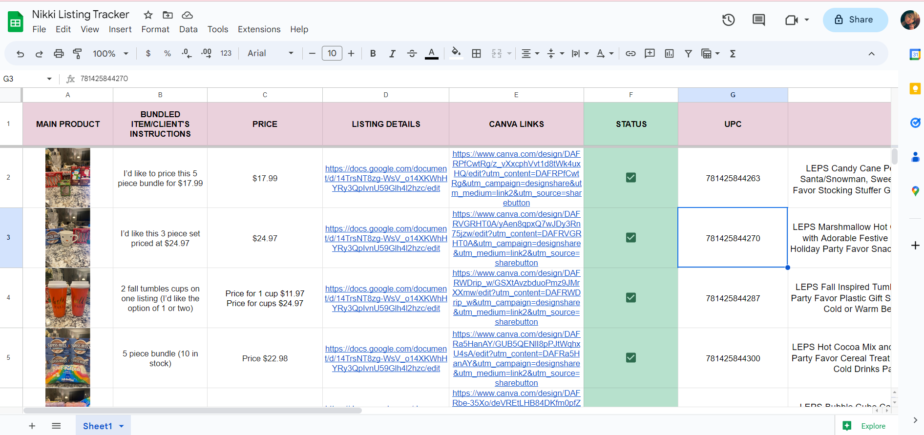Screen dimensions: 924x435
Task: Click the product thumbnail in row 2
Action: pyautogui.click(x=68, y=178)
